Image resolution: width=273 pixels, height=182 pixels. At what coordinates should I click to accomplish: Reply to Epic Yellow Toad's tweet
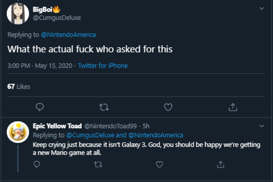pyautogui.click(x=37, y=164)
